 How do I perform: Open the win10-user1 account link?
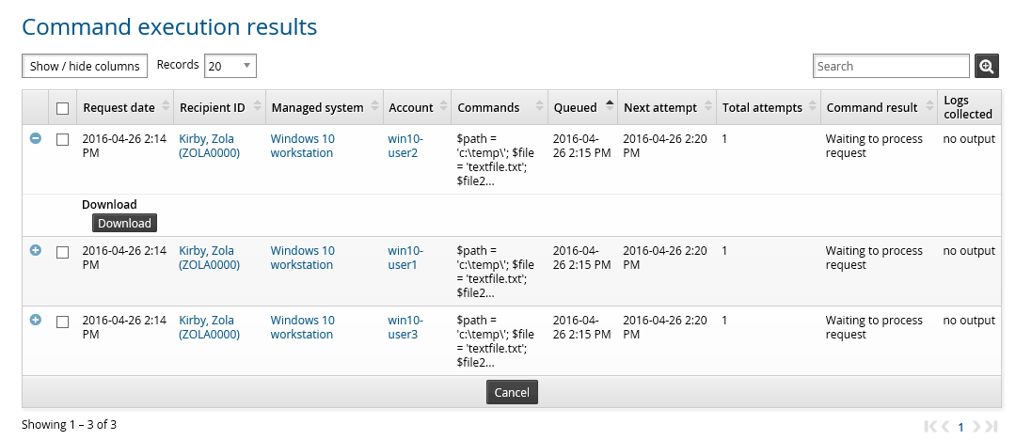tap(405, 258)
